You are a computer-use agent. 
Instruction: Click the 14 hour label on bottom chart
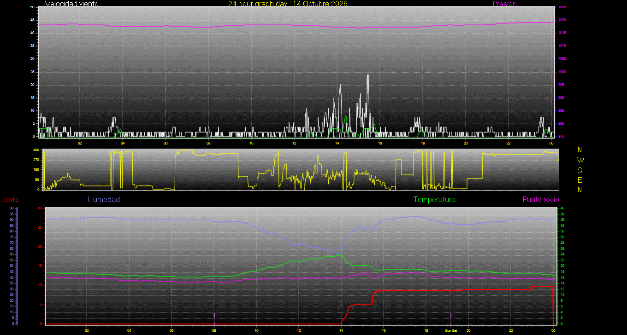[x=341, y=330]
